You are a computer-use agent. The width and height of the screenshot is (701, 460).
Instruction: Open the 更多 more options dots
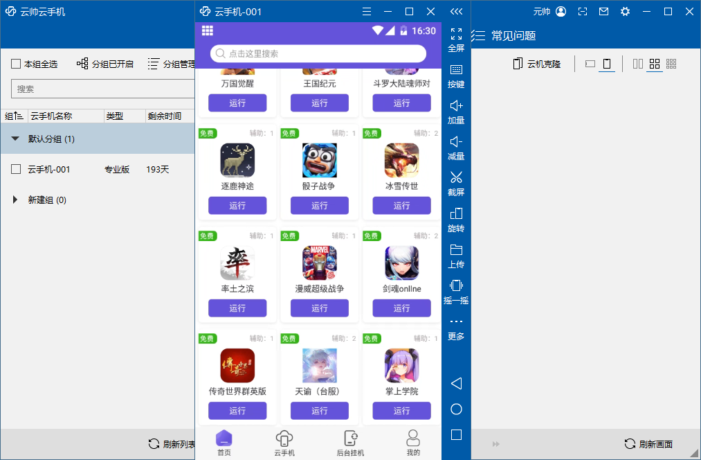click(x=456, y=321)
